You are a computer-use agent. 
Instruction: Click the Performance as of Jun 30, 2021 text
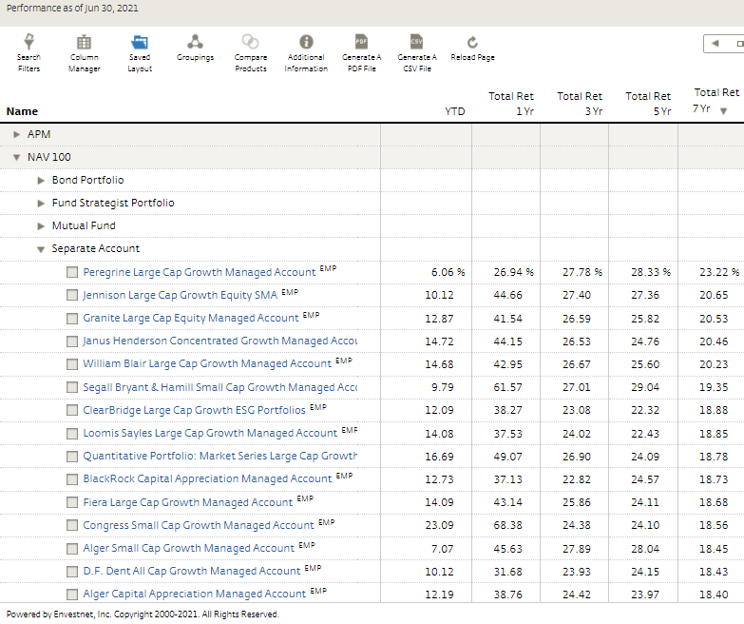pyautogui.click(x=72, y=8)
